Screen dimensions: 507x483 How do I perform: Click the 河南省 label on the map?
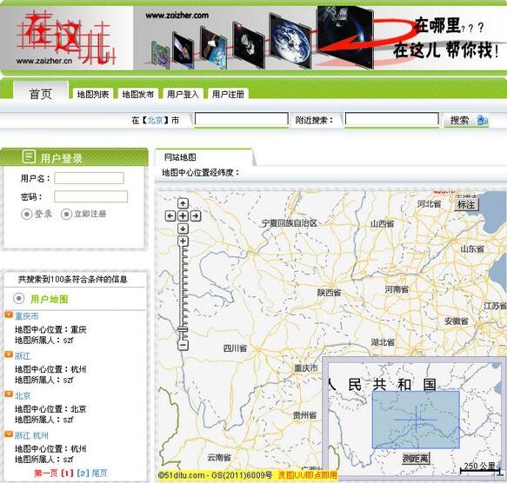pos(397,289)
